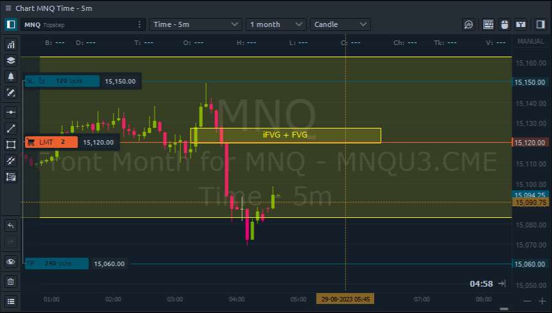Image resolution: width=552 pixels, height=313 pixels.
Task: Select the rectangle drawing tool
Action: (x=11, y=145)
